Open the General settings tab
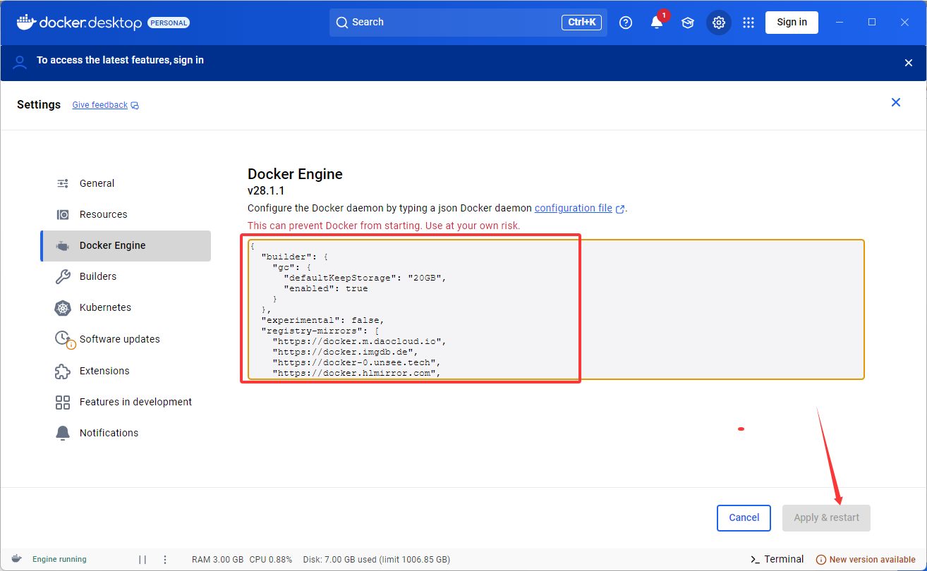The image size is (927, 571). pos(97,183)
